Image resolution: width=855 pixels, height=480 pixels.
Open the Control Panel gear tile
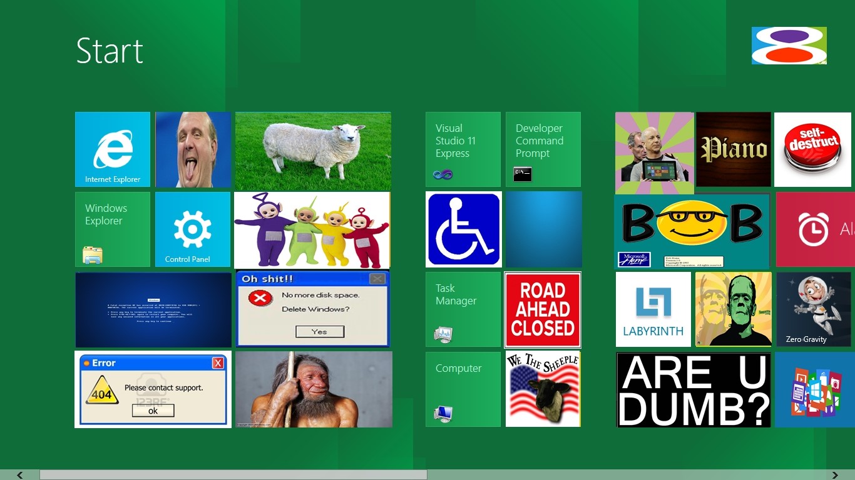point(193,229)
